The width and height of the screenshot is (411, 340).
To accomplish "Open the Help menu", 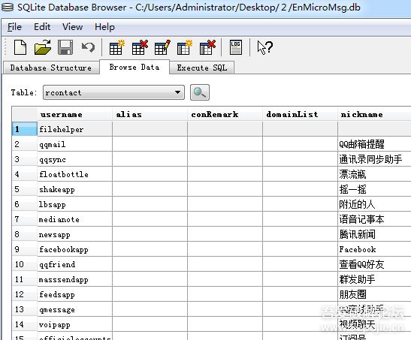I will [104, 27].
